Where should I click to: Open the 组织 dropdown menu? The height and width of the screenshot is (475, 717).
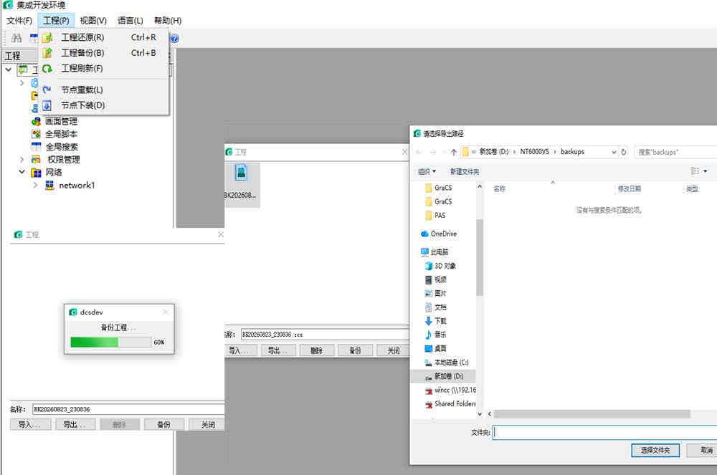(427, 171)
